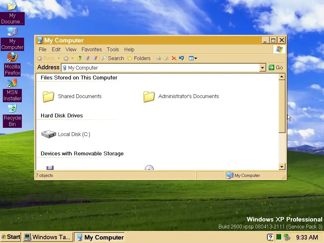Click the Hard Disk Drives heading
Screen dimensions: 324x243
(x=62, y=115)
